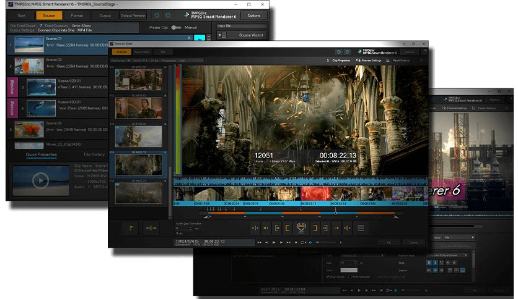Pick the title Color swatch

pyautogui.click(x=349, y=271)
